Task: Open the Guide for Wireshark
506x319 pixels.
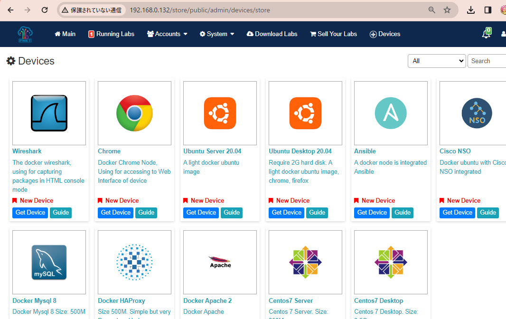Action: coord(61,213)
